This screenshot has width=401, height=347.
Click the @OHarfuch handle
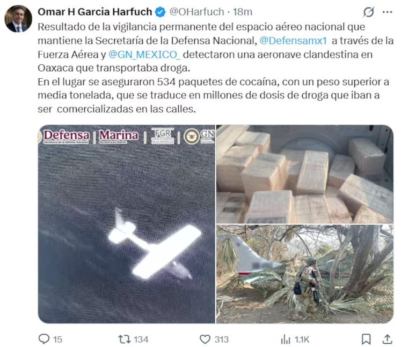(x=196, y=12)
